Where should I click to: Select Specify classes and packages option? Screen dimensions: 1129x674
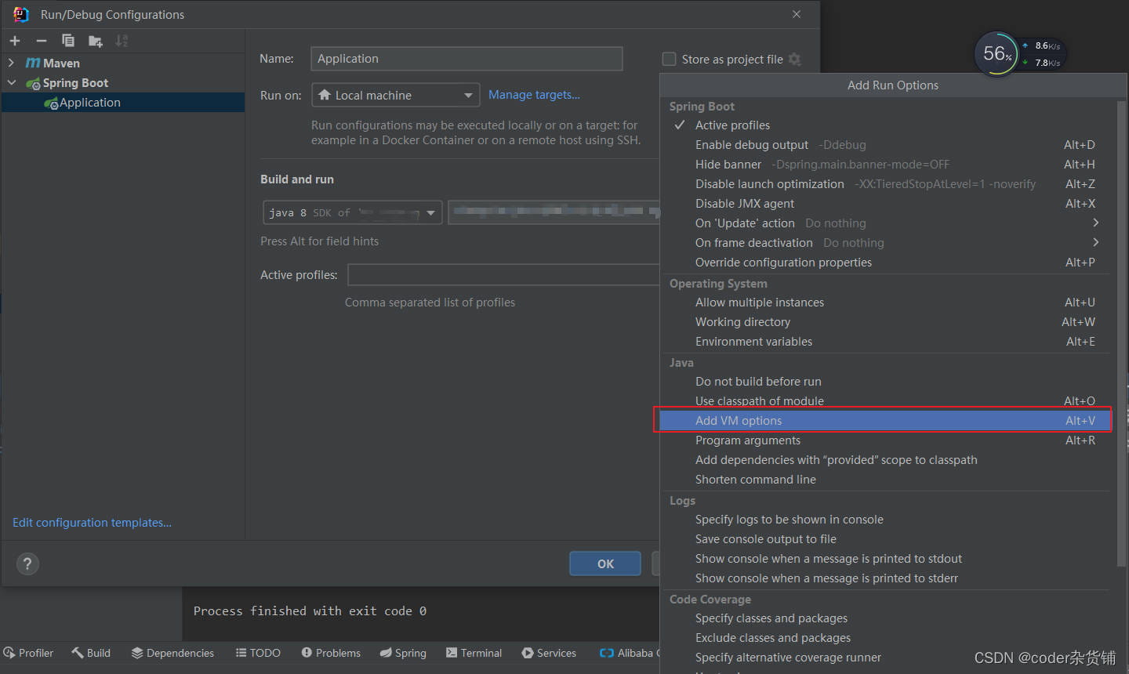[884, 618]
